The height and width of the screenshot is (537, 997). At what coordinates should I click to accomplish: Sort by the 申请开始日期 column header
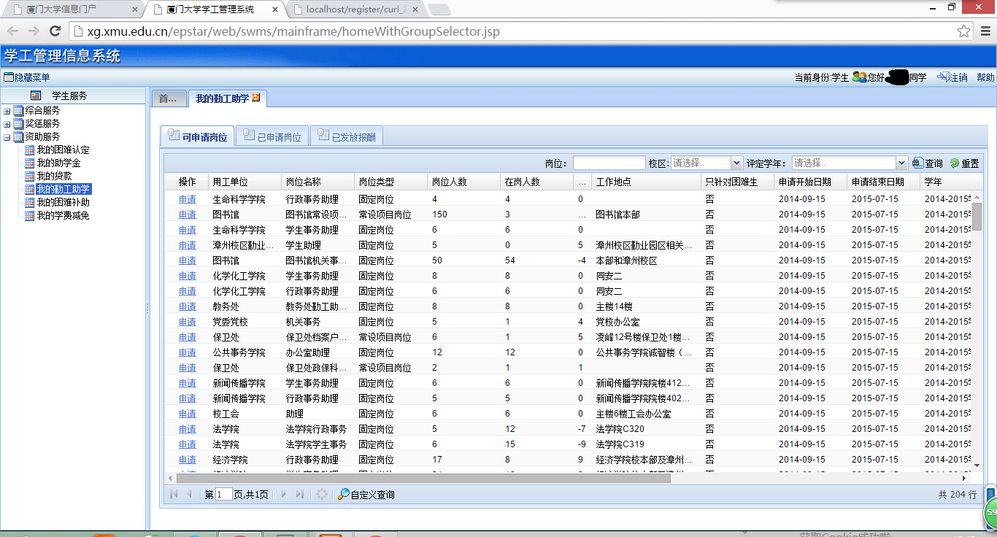pyautogui.click(x=810, y=182)
